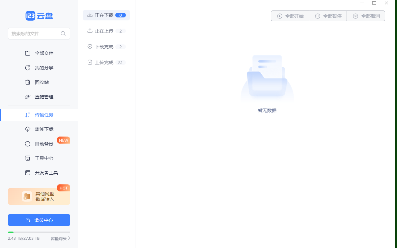Click the 81 count badge on 上传完成
The width and height of the screenshot is (397, 248).
(x=120, y=62)
